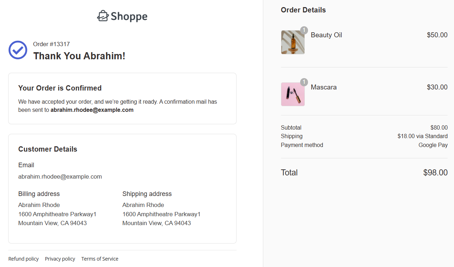Select the blue order confirmation checkmark icon
Screen dimensions: 454x267
pyautogui.click(x=18, y=50)
